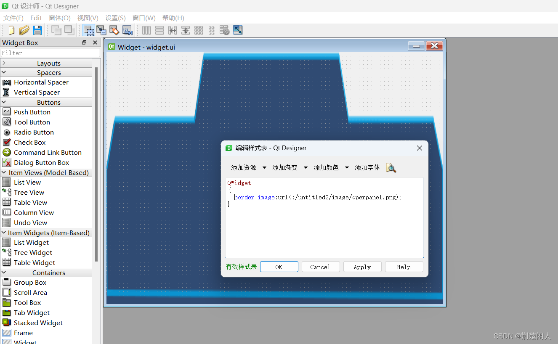Viewport: 558px width, 344px height.
Task: Open the 设置(S) menu
Action: [x=115, y=18]
